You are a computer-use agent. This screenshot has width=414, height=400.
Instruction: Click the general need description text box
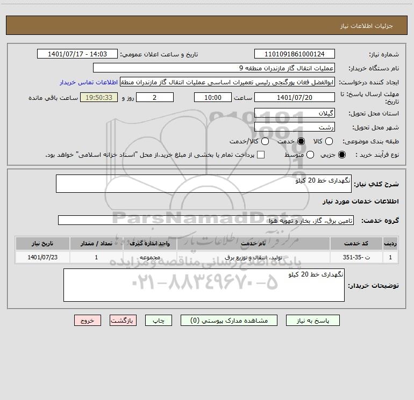click(204, 184)
